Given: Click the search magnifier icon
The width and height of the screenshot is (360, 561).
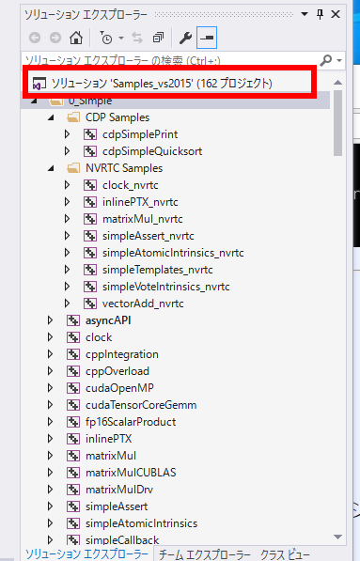Looking at the screenshot, I should (325, 60).
